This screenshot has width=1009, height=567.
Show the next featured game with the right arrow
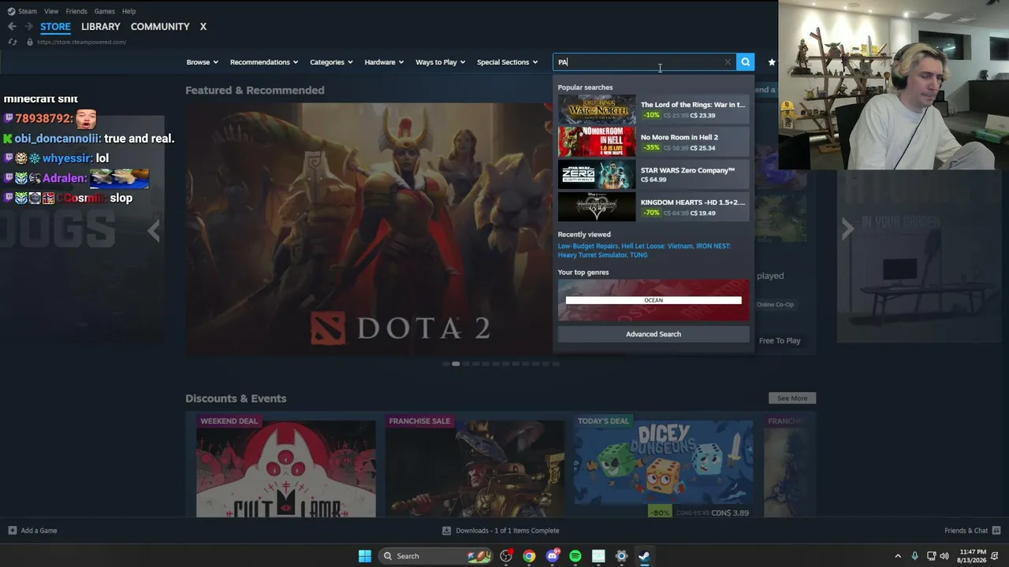click(x=847, y=228)
